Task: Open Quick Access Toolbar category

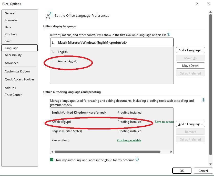Action: pyautogui.click(x=19, y=79)
